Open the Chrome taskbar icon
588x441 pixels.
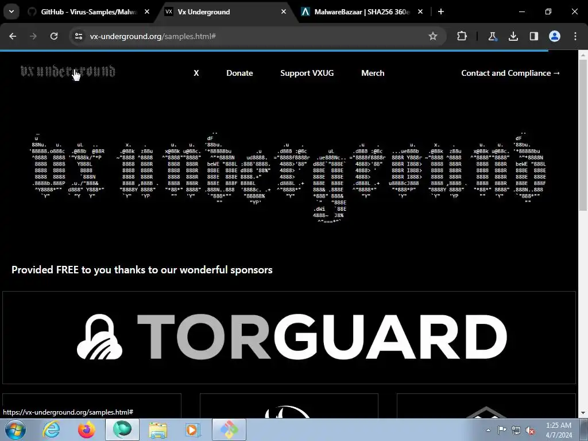point(229,430)
